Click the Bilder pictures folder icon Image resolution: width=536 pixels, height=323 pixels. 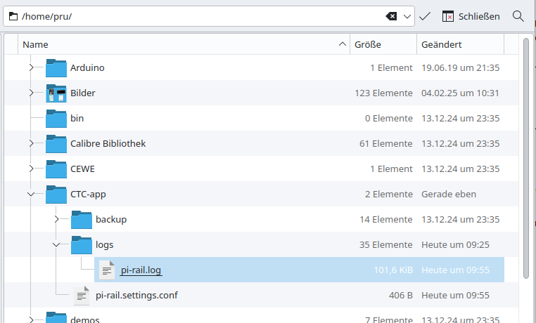pyautogui.click(x=56, y=93)
